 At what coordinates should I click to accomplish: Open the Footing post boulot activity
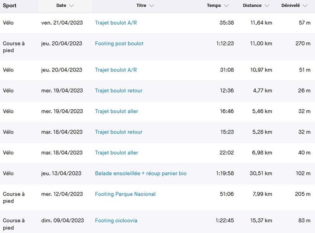(119, 44)
